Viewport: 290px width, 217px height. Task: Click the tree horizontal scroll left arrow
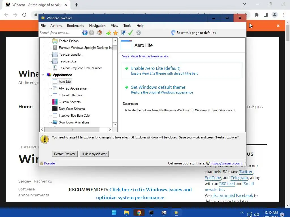pyautogui.click(x=42, y=129)
